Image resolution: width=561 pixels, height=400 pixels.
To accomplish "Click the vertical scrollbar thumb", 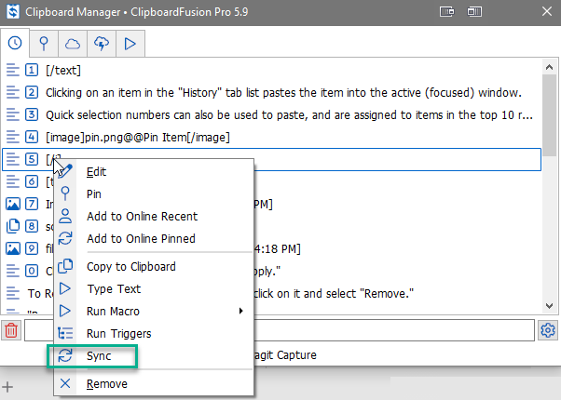I will click(x=549, y=115).
